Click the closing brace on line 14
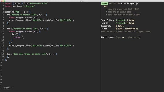Screen dimensions: 164x92 click(12, 40)
